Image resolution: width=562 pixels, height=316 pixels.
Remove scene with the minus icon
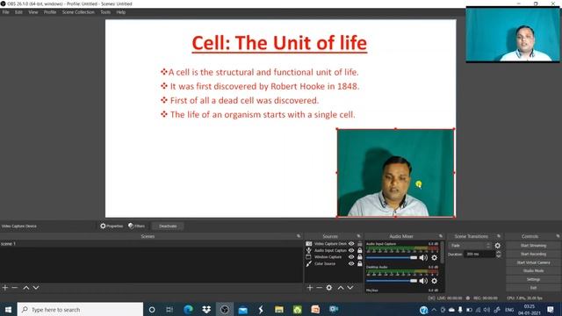point(15,288)
